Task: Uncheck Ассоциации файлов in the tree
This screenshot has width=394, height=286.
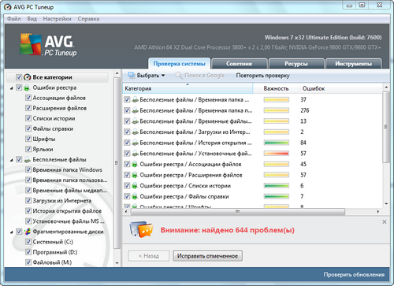Action: point(28,98)
